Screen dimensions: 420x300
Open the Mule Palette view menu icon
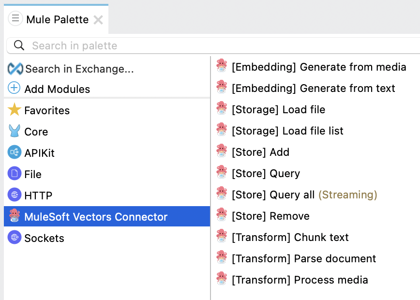click(15, 18)
